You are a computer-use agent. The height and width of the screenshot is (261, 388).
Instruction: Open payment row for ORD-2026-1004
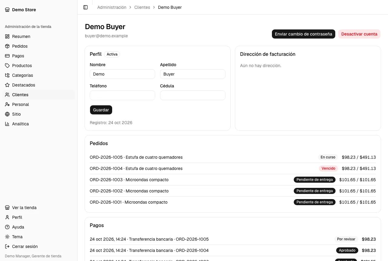233,250
